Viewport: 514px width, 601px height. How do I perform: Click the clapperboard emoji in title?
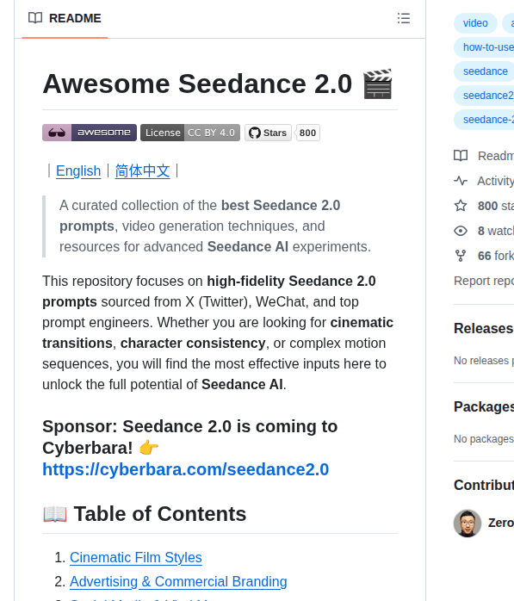pyautogui.click(x=378, y=84)
